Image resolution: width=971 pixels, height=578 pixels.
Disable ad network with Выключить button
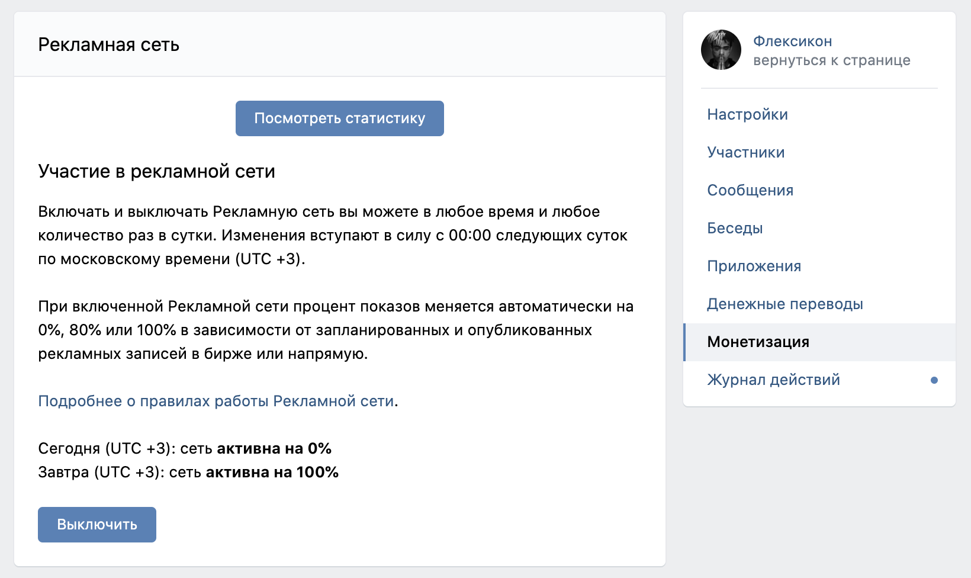click(x=97, y=525)
